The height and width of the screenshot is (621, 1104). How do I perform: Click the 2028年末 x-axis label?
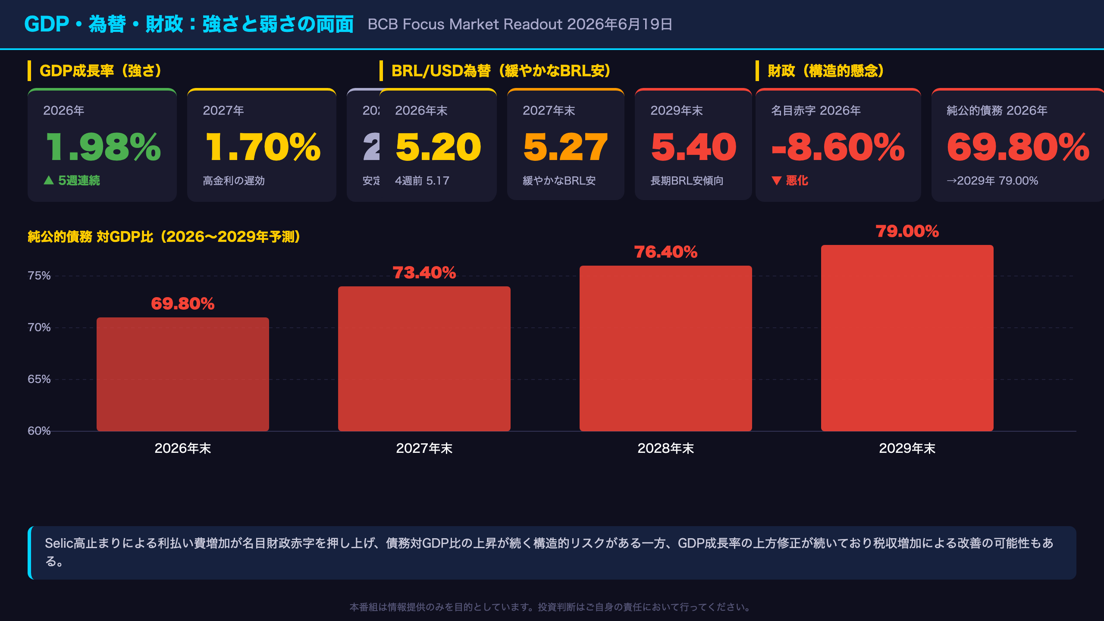click(666, 448)
